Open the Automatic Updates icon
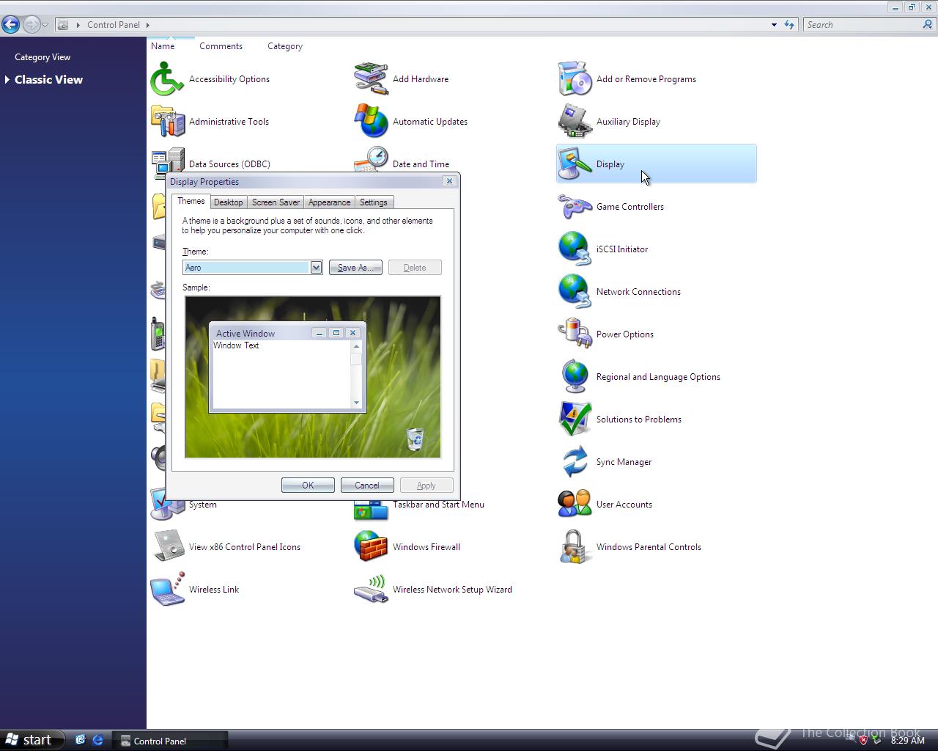Image resolution: width=938 pixels, height=751 pixels. click(x=371, y=122)
